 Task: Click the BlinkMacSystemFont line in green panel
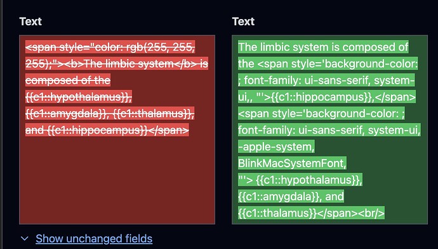click(292, 163)
